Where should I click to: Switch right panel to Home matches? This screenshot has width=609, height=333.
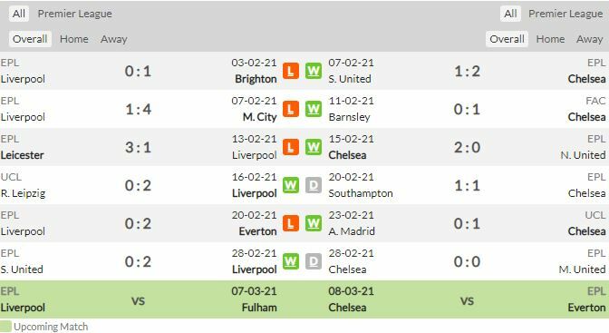coord(550,39)
